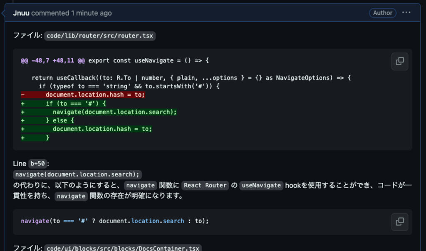
Task: Click the diff hunk header '@@ -48,7 +48,11 @@'
Action: point(53,60)
